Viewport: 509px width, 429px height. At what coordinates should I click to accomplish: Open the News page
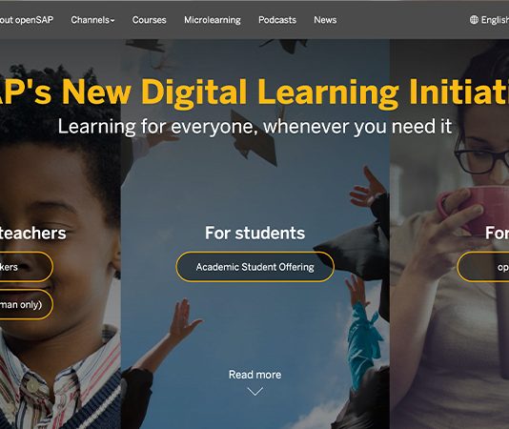point(325,20)
